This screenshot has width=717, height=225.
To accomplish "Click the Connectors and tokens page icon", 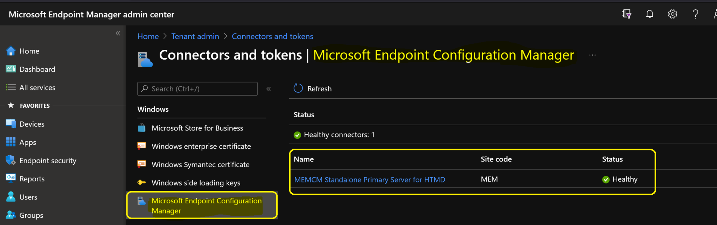I will (145, 59).
